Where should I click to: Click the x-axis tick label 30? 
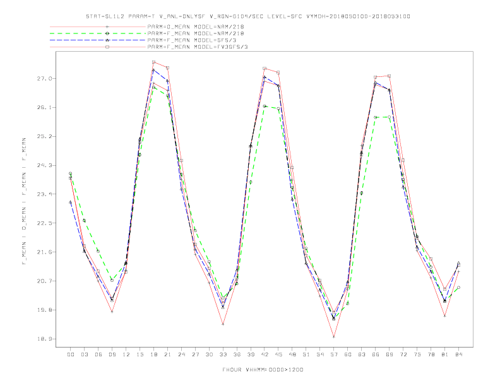(x=209, y=354)
